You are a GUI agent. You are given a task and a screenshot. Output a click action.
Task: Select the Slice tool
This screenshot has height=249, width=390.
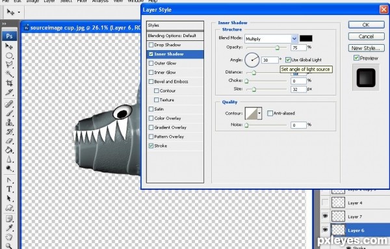click(x=9, y=92)
